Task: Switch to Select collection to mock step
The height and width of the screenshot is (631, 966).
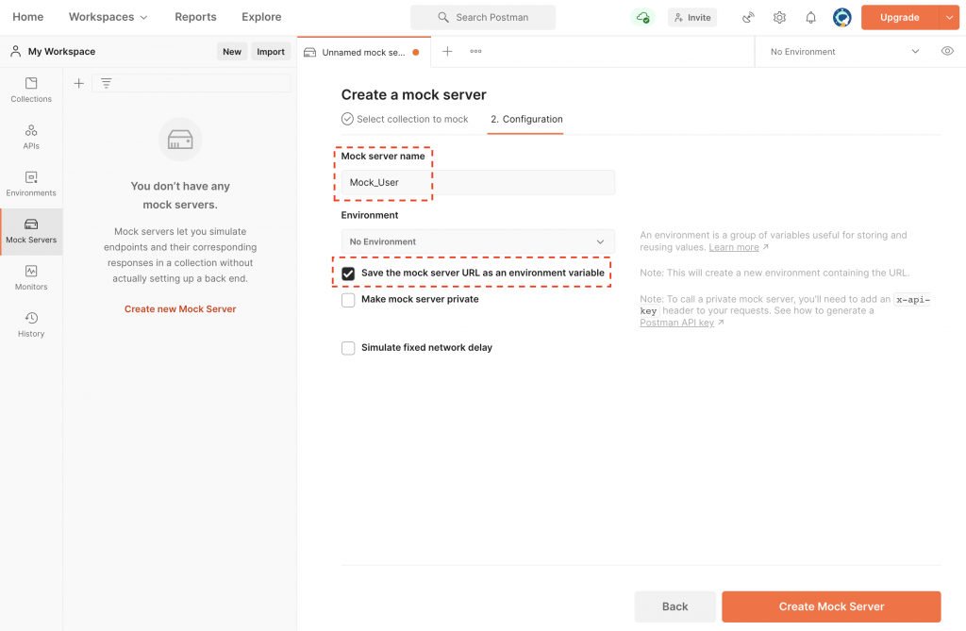Action: [x=405, y=119]
